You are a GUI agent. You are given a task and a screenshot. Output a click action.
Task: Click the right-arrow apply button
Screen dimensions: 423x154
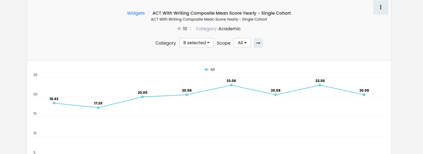click(x=258, y=43)
